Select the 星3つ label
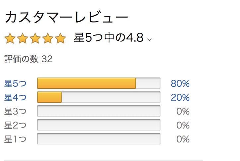The height and width of the screenshot is (161, 240). pyautogui.click(x=15, y=111)
